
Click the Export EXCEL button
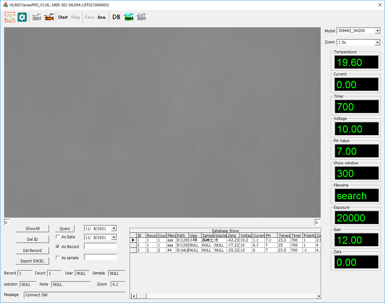point(32,261)
